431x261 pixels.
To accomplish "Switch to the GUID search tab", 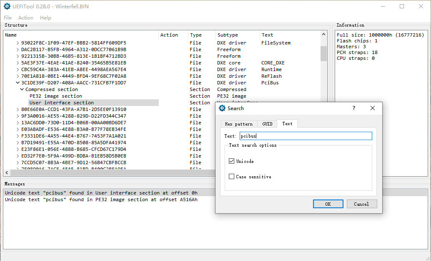I will pyautogui.click(x=267, y=124).
